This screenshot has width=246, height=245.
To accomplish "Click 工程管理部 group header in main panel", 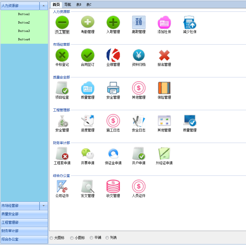I will (x=61, y=110).
